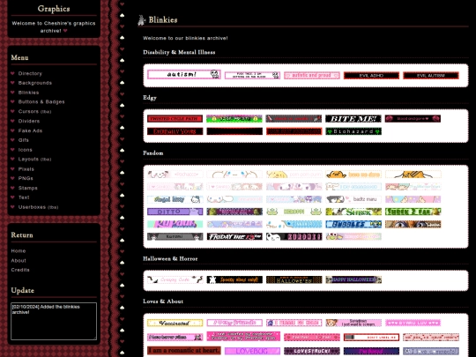Open the Backgrounds menu link

tap(35, 83)
